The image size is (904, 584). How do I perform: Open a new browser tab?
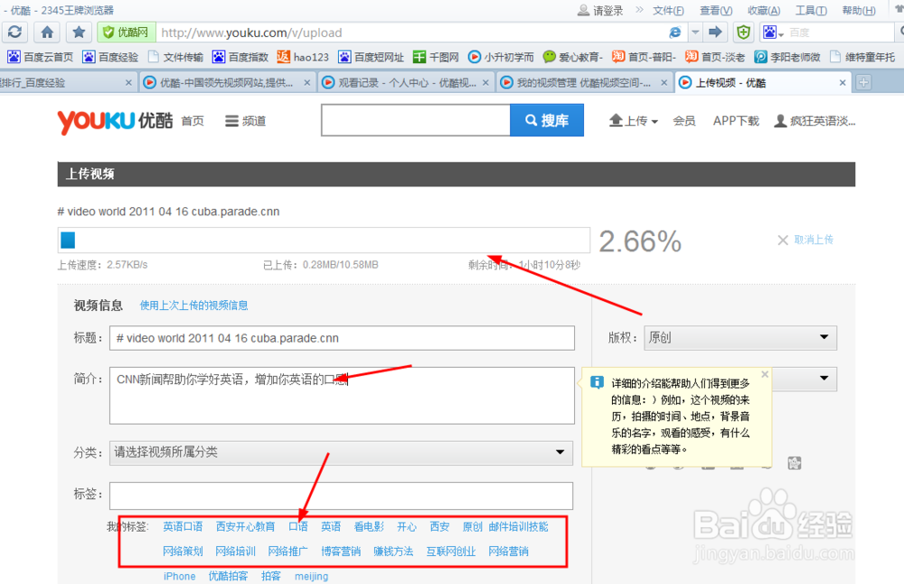coord(863,82)
